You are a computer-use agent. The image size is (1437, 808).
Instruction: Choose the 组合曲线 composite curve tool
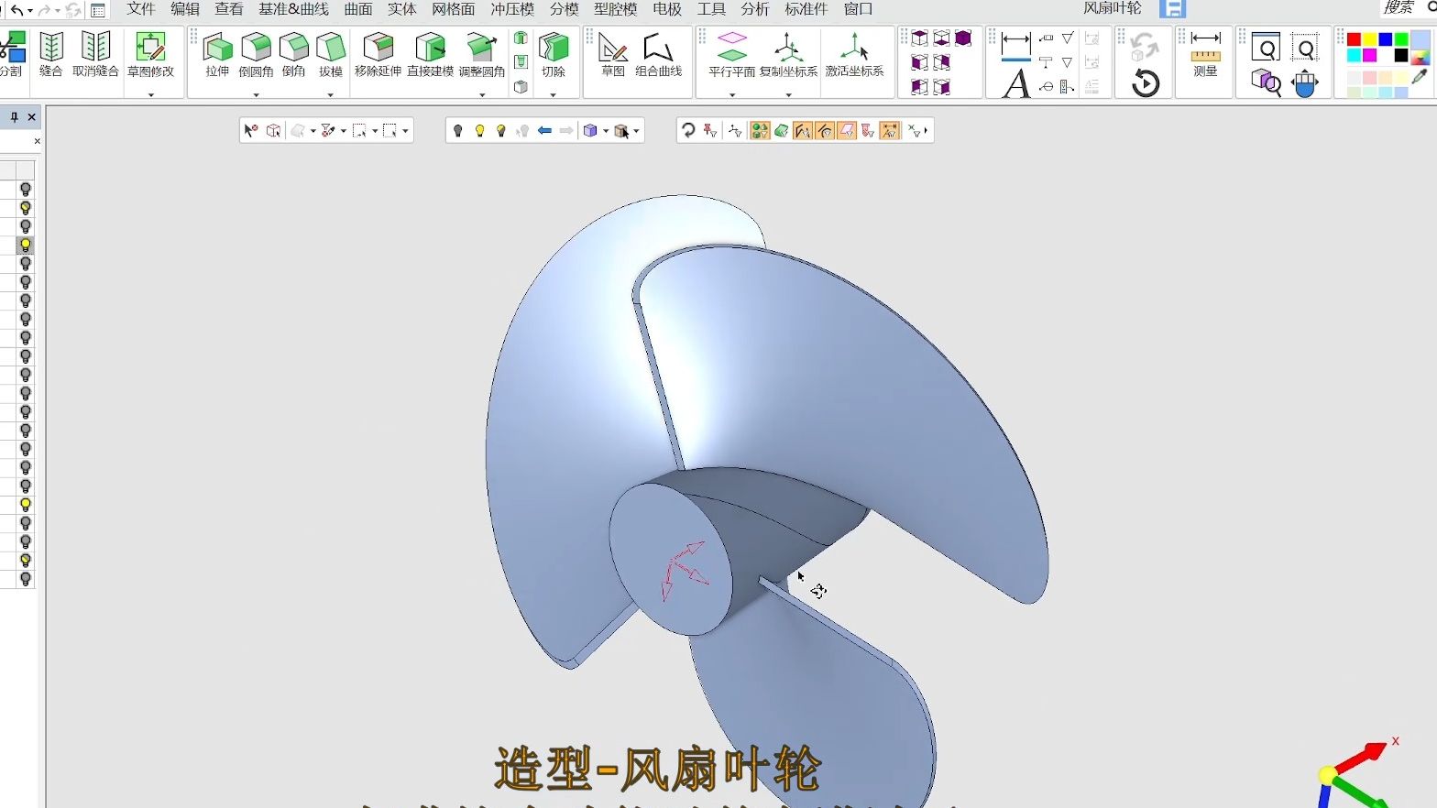(x=658, y=54)
